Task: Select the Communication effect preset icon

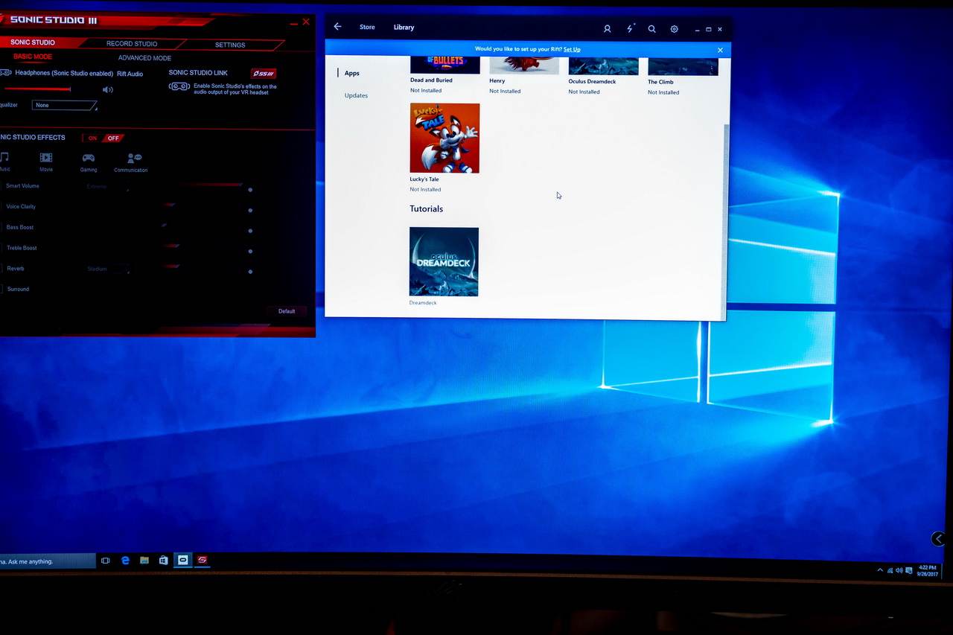Action: coord(134,158)
